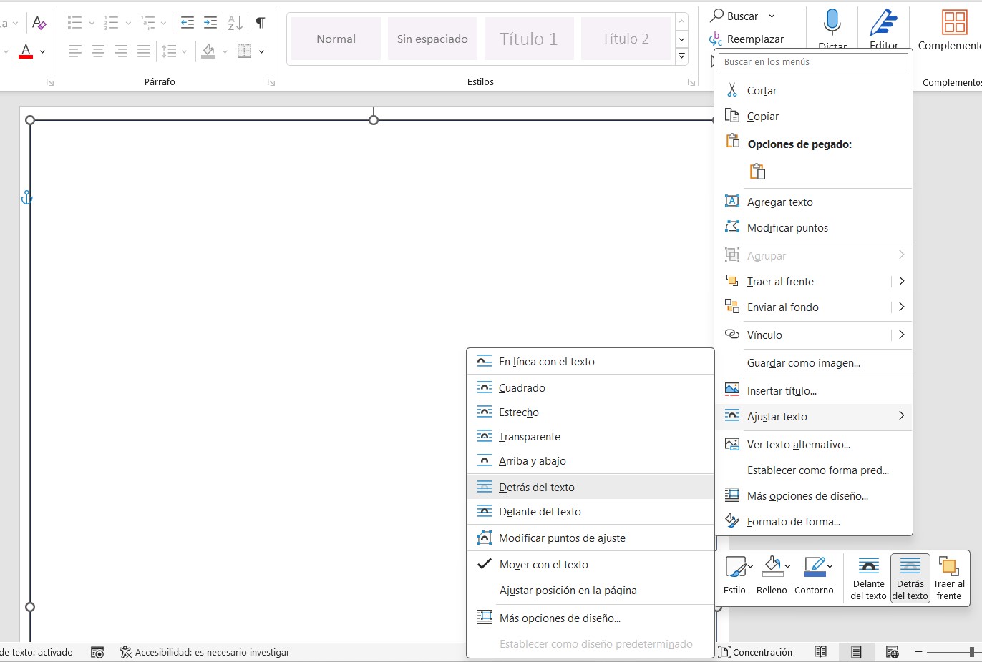Screen dimensions: 982x662
Task: Click the Sort icon in Párrafo group
Action: coord(235,23)
